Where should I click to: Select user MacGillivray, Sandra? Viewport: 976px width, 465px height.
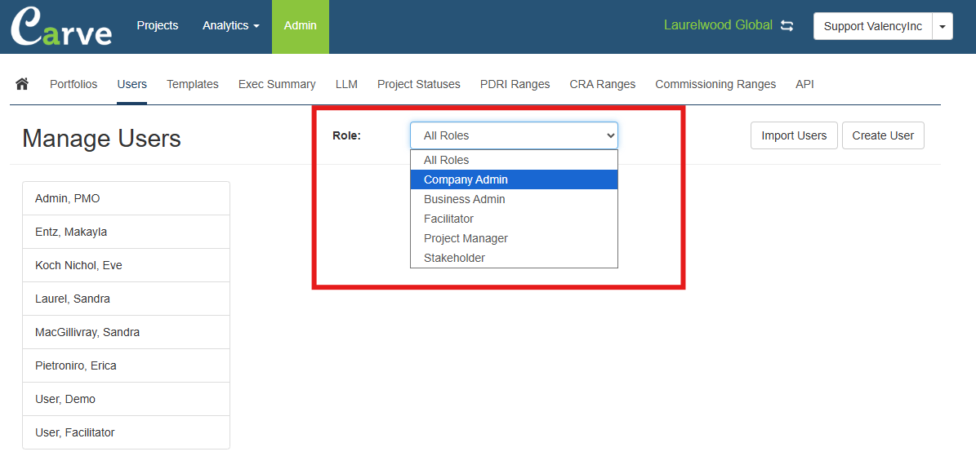click(x=127, y=333)
